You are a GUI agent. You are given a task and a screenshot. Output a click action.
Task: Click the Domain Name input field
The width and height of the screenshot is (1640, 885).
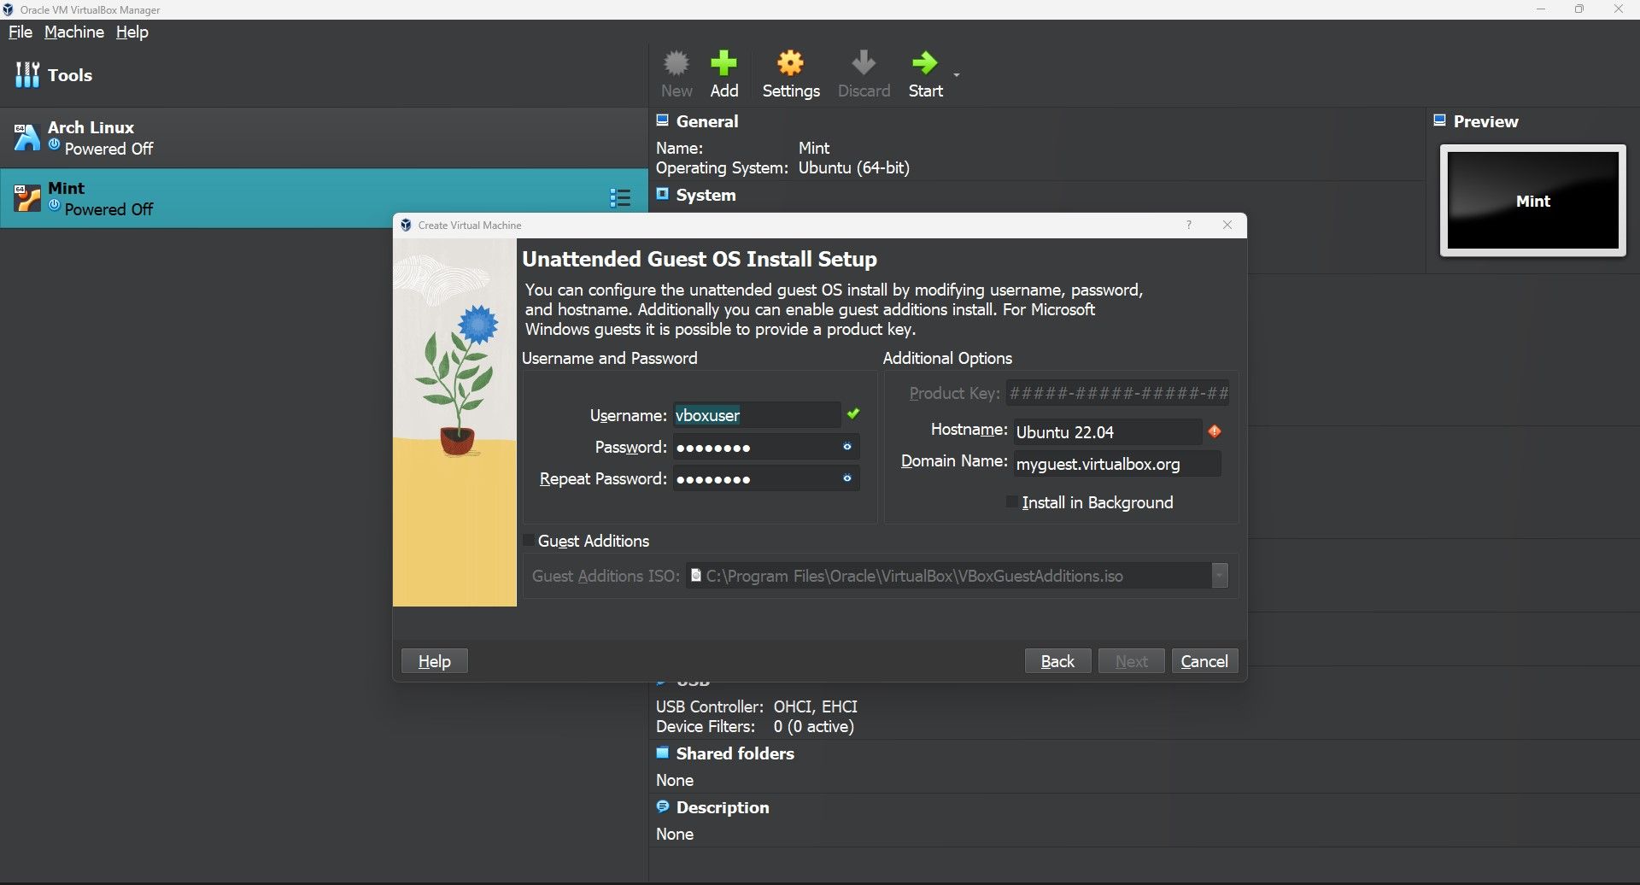[1117, 464]
